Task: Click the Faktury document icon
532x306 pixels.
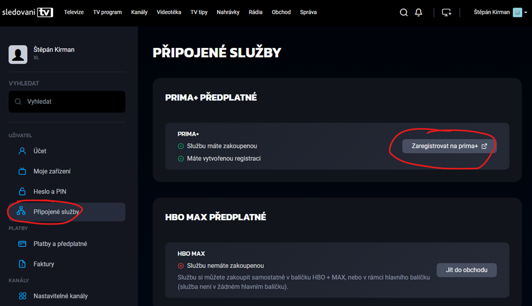Action: click(x=22, y=264)
